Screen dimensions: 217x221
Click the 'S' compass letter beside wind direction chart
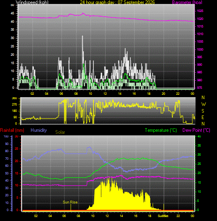pos(203,111)
